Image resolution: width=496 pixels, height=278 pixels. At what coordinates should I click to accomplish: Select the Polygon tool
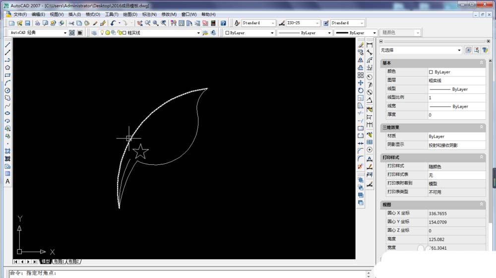pyautogui.click(x=7, y=68)
